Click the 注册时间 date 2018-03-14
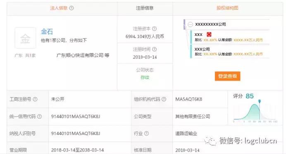Viewport: 286px width, 154px height. 145,57
